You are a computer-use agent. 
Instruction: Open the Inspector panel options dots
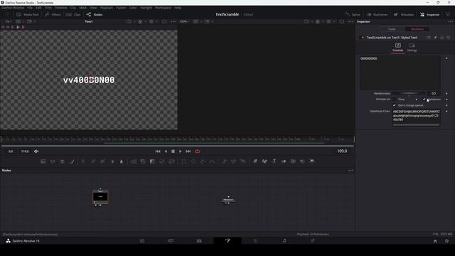pos(450,21)
